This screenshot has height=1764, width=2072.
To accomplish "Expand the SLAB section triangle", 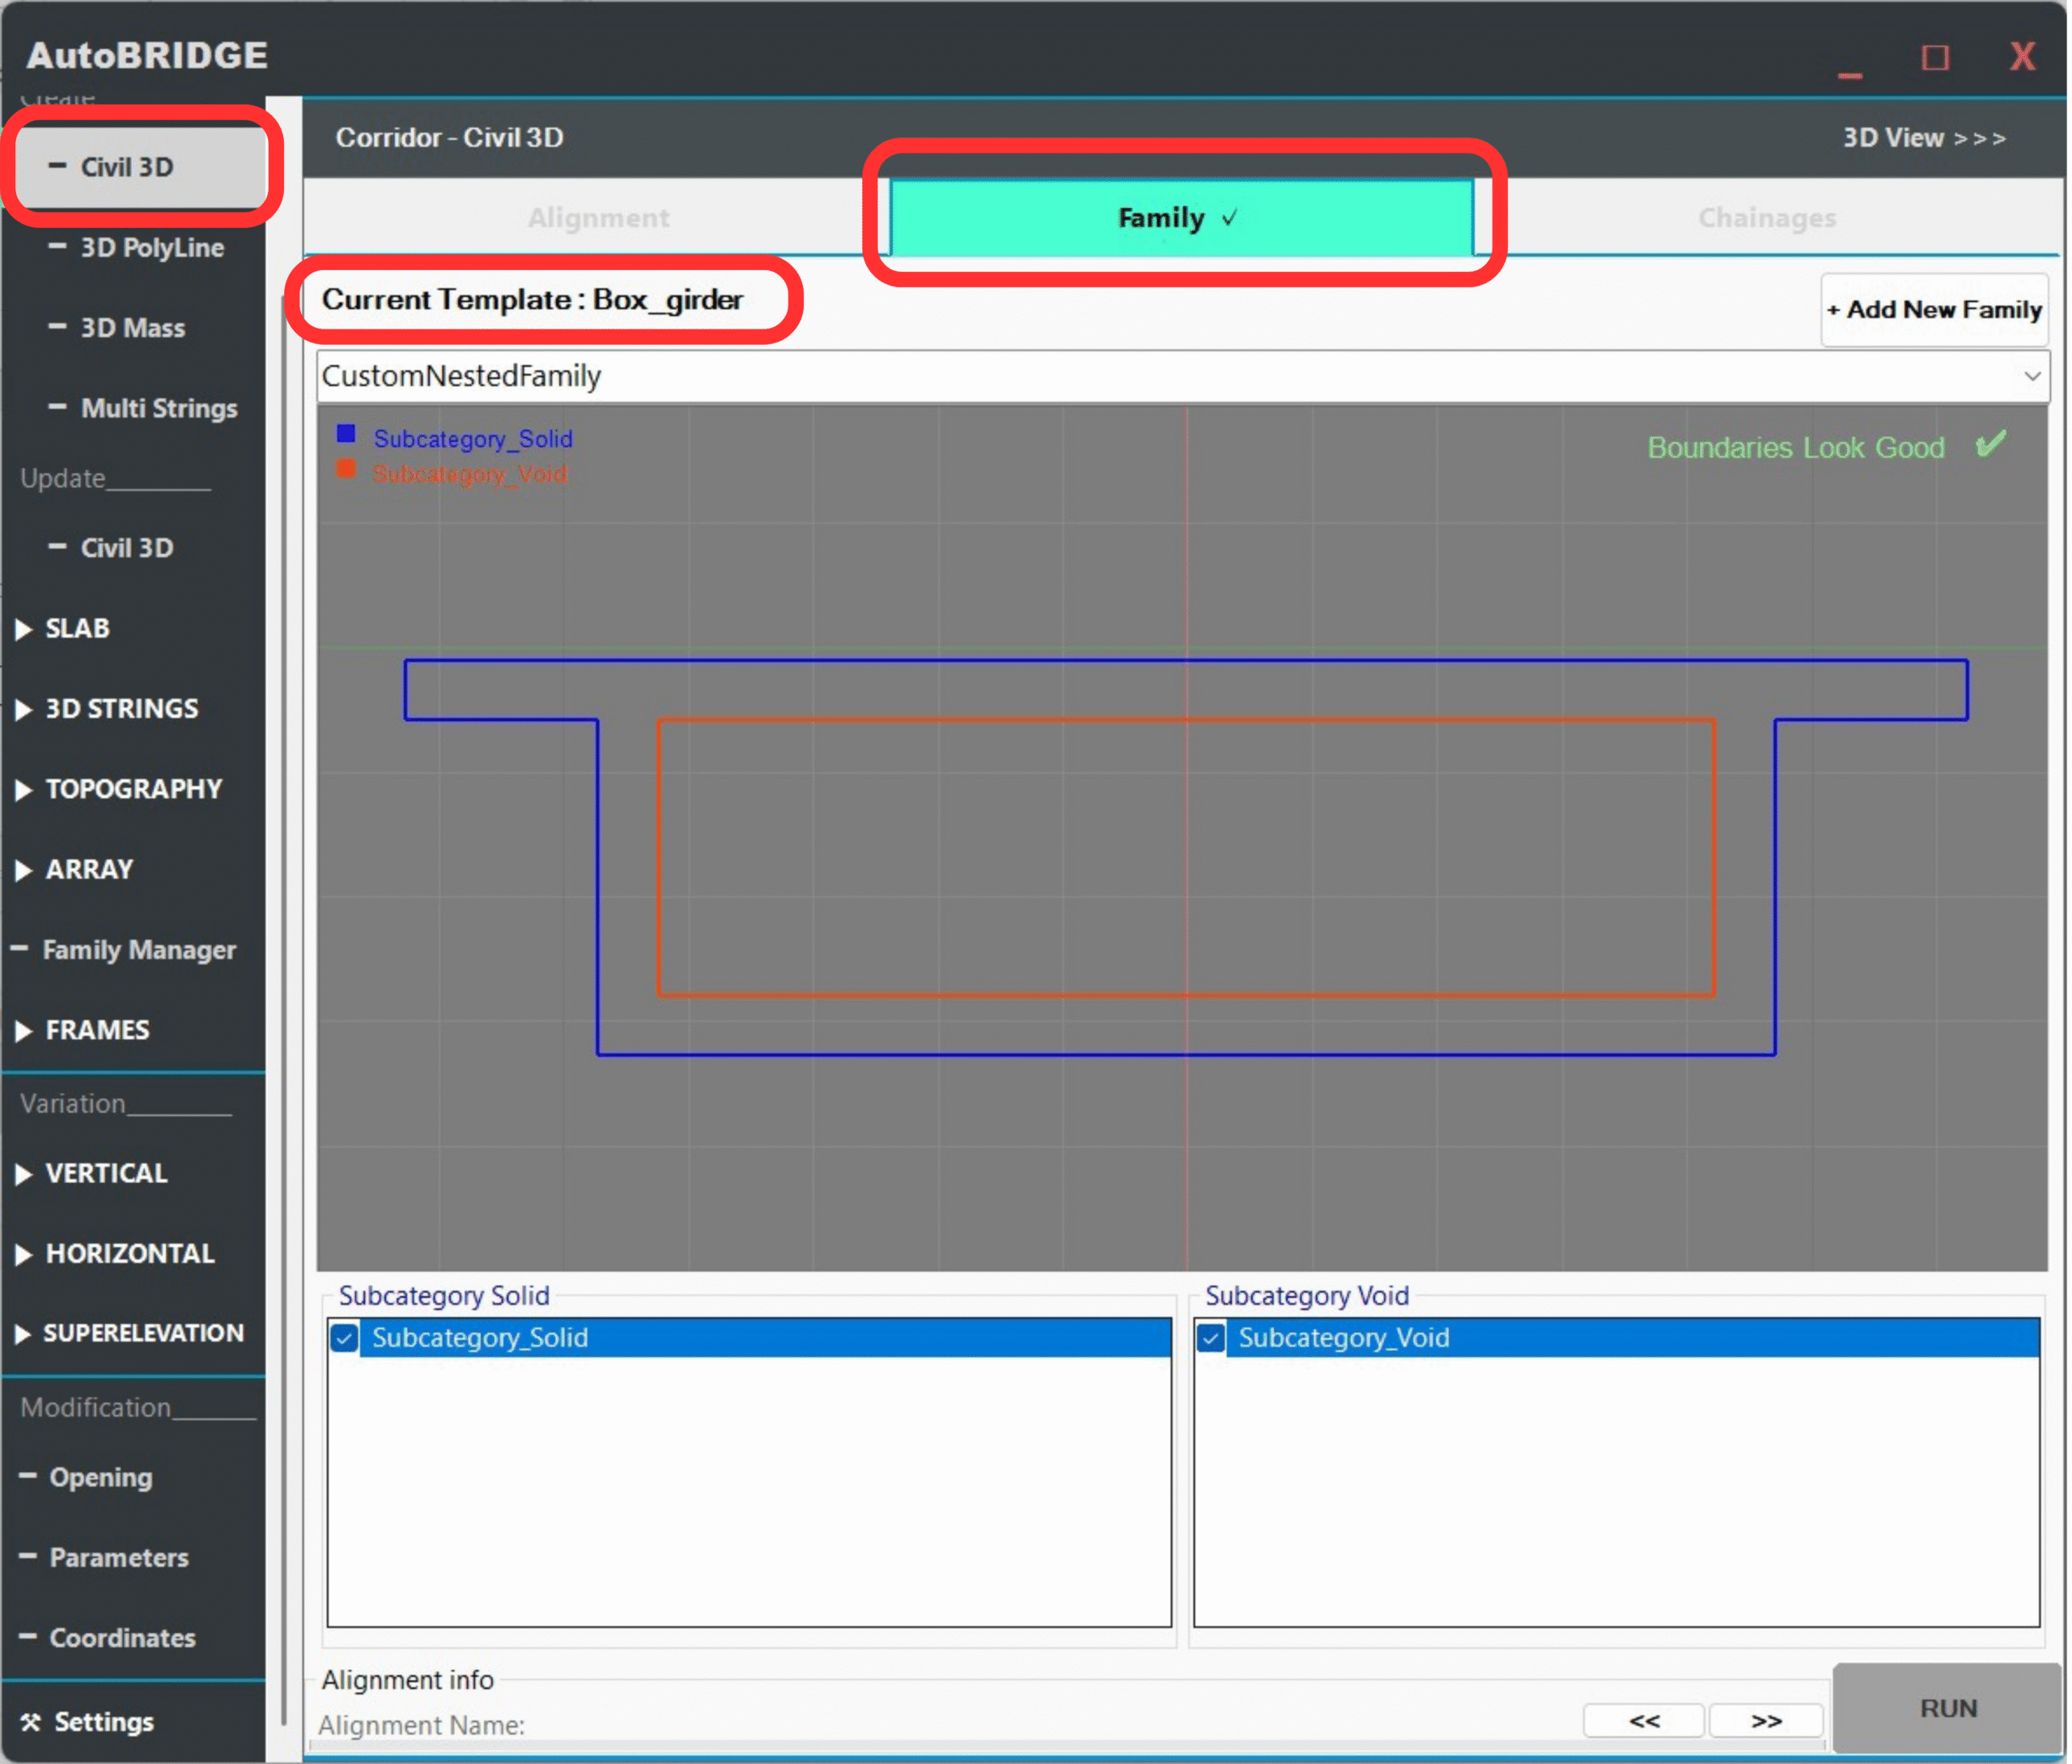I will 24,630.
